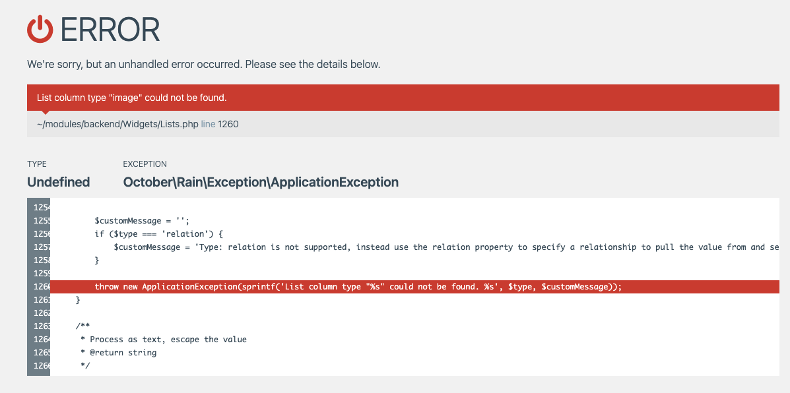Viewport: 790px width, 393px height.
Task: Click the 'Process as text, escape the value' comment
Action: coord(164,339)
